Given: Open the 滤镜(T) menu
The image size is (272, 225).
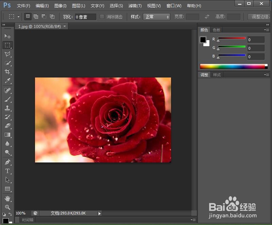Looking at the screenshot, I should pos(135,6).
